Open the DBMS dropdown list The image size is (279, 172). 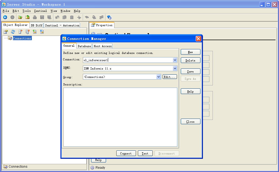point(175,68)
